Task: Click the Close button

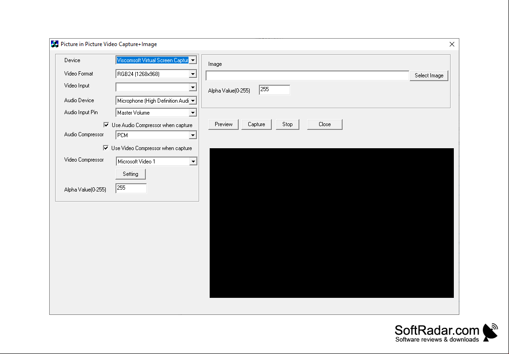Action: (x=325, y=124)
